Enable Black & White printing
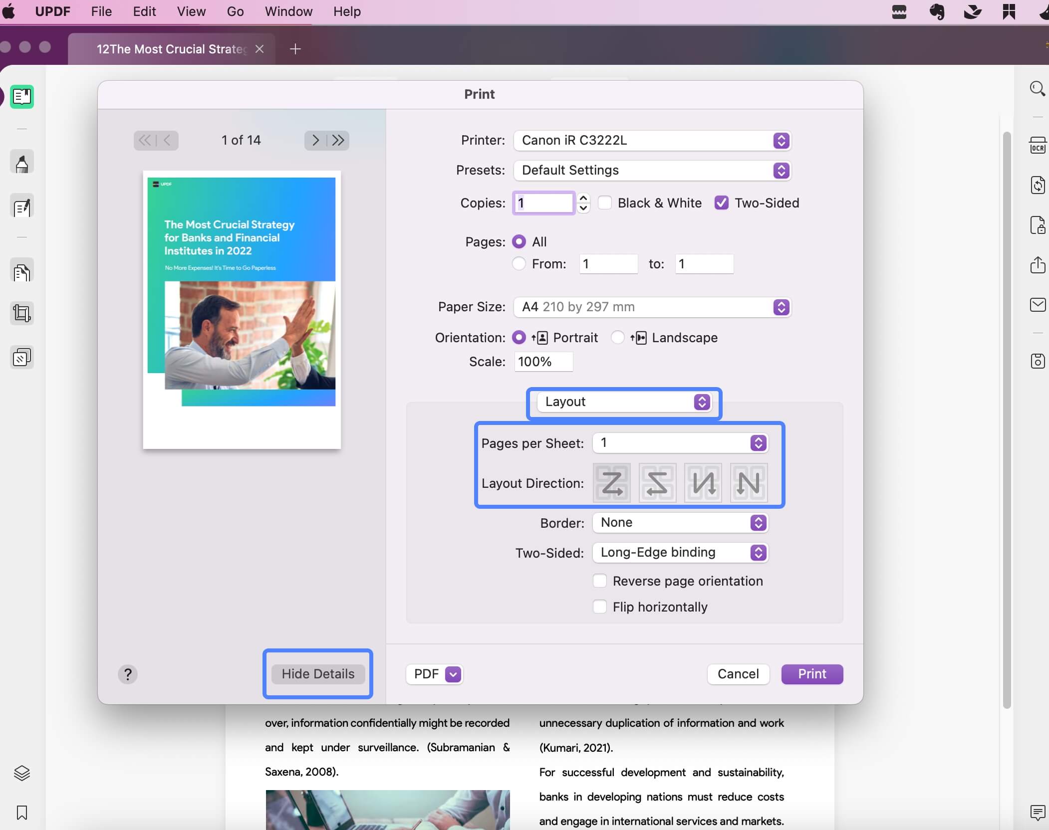Screen dimensions: 1049x830 tap(605, 203)
